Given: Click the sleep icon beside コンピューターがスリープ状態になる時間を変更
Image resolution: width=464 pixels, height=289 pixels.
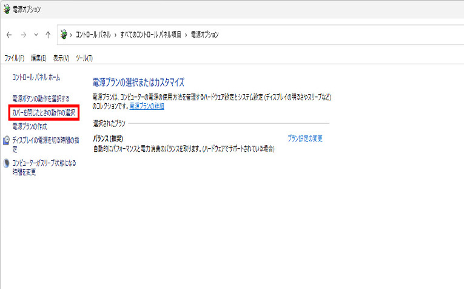Looking at the screenshot, I should 6,163.
